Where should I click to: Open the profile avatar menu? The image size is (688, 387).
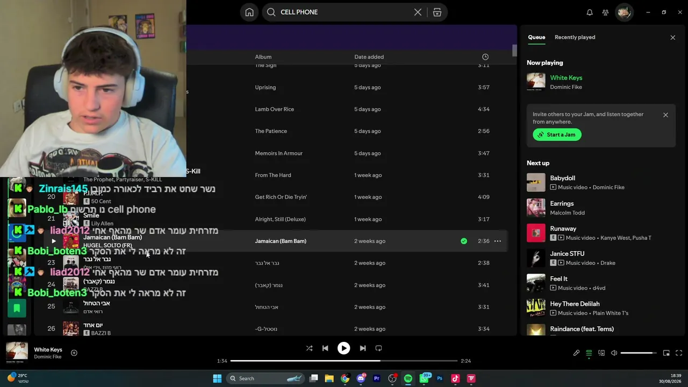(624, 12)
